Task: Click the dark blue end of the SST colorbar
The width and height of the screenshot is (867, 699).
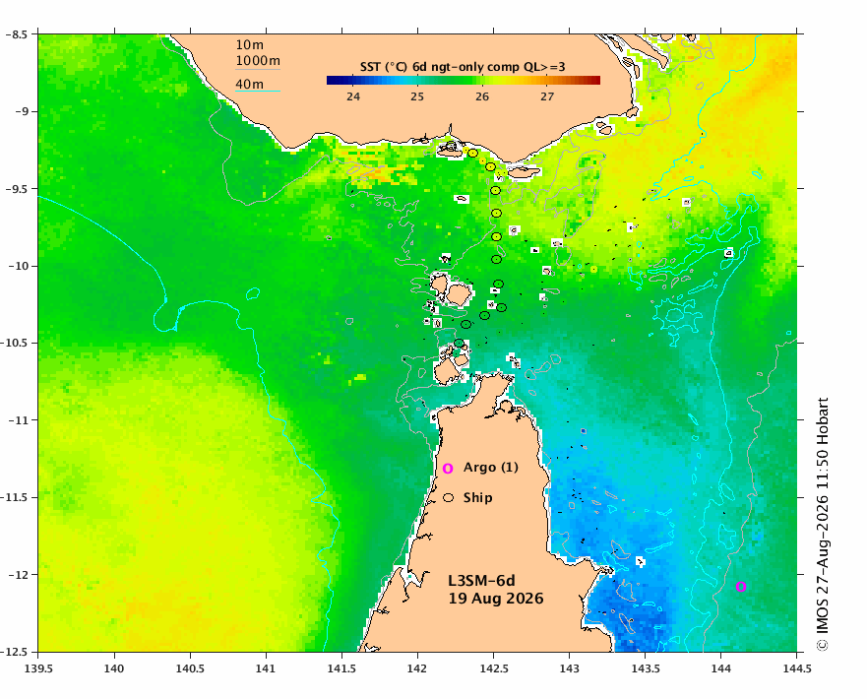Action: click(333, 80)
